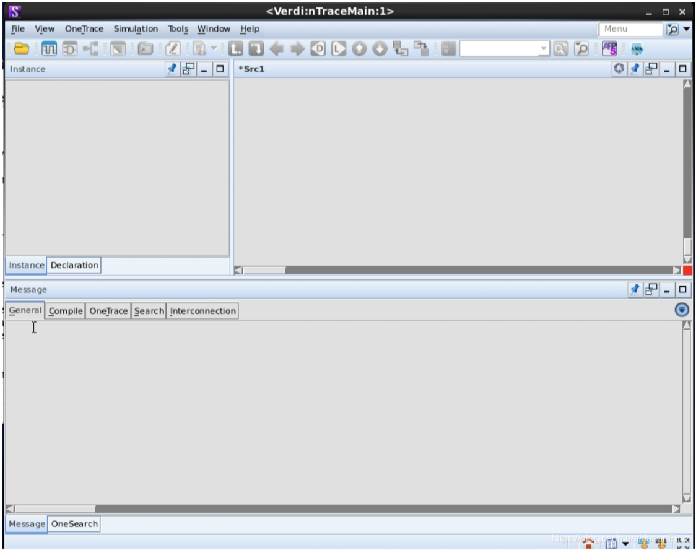Image resolution: width=696 pixels, height=550 pixels.
Task: Click the Src1 horizontal scrollbar thumb
Action: point(264,270)
